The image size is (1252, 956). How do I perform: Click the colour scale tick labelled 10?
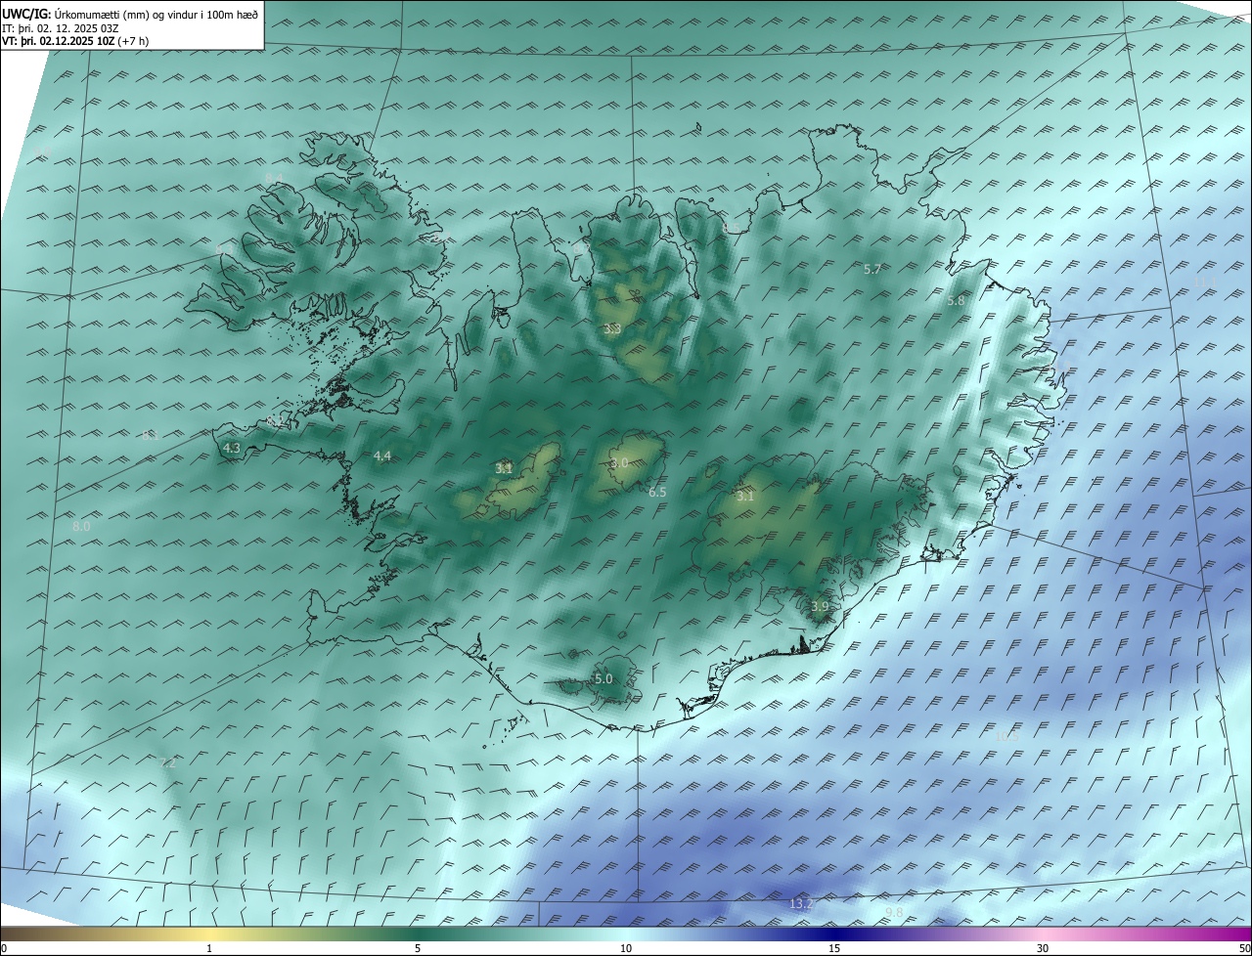pos(626,948)
